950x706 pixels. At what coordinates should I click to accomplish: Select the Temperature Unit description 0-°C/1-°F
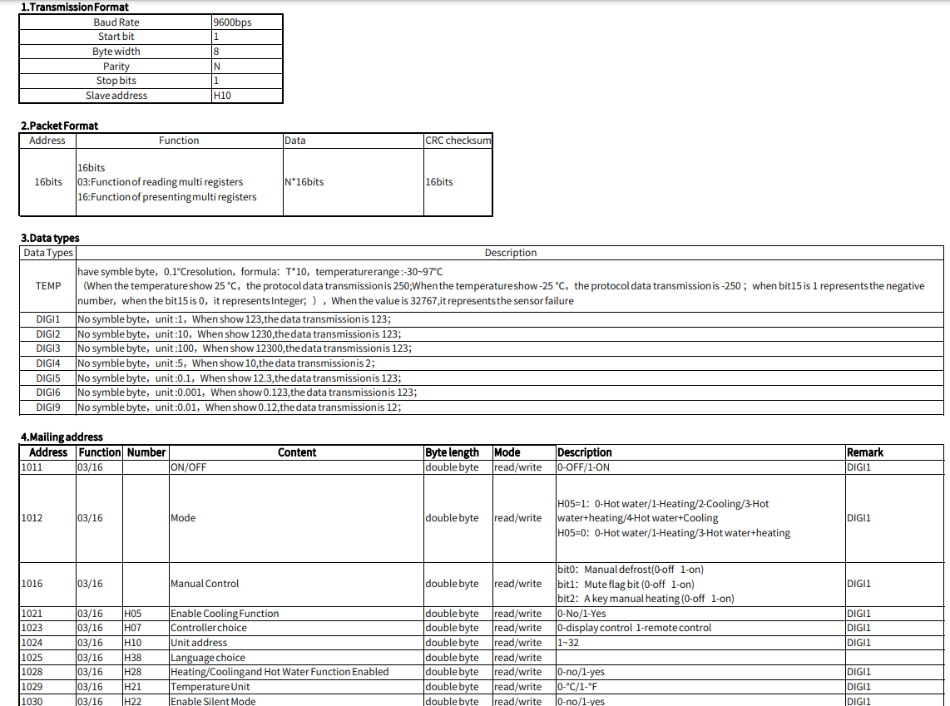click(x=582, y=686)
